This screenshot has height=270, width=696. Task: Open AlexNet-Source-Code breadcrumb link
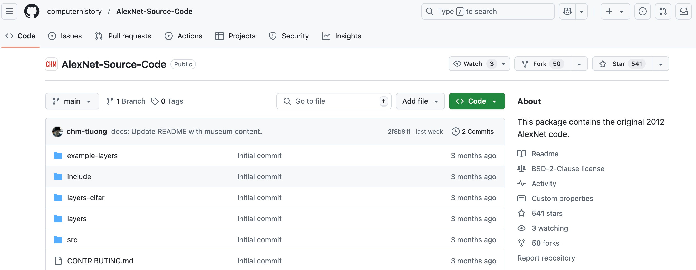[154, 11]
